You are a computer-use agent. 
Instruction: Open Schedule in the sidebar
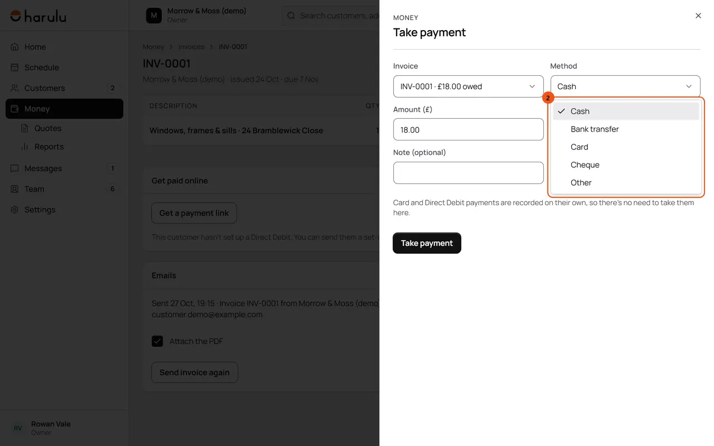tap(64, 67)
